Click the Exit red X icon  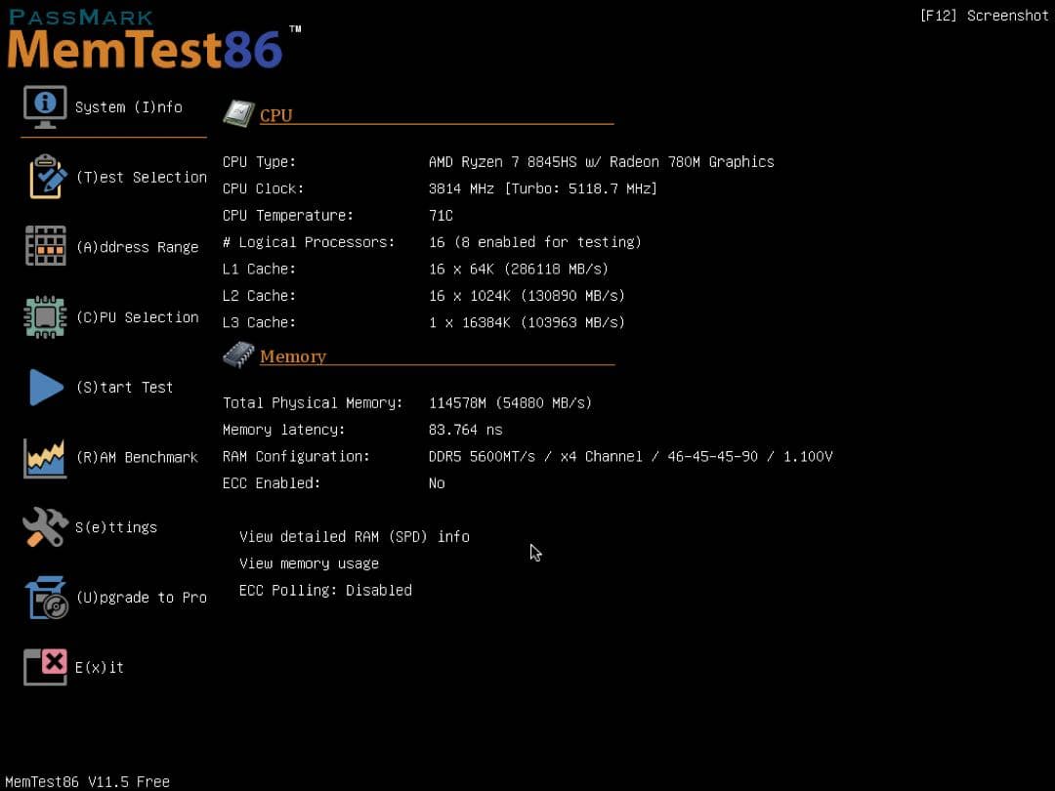[45, 667]
